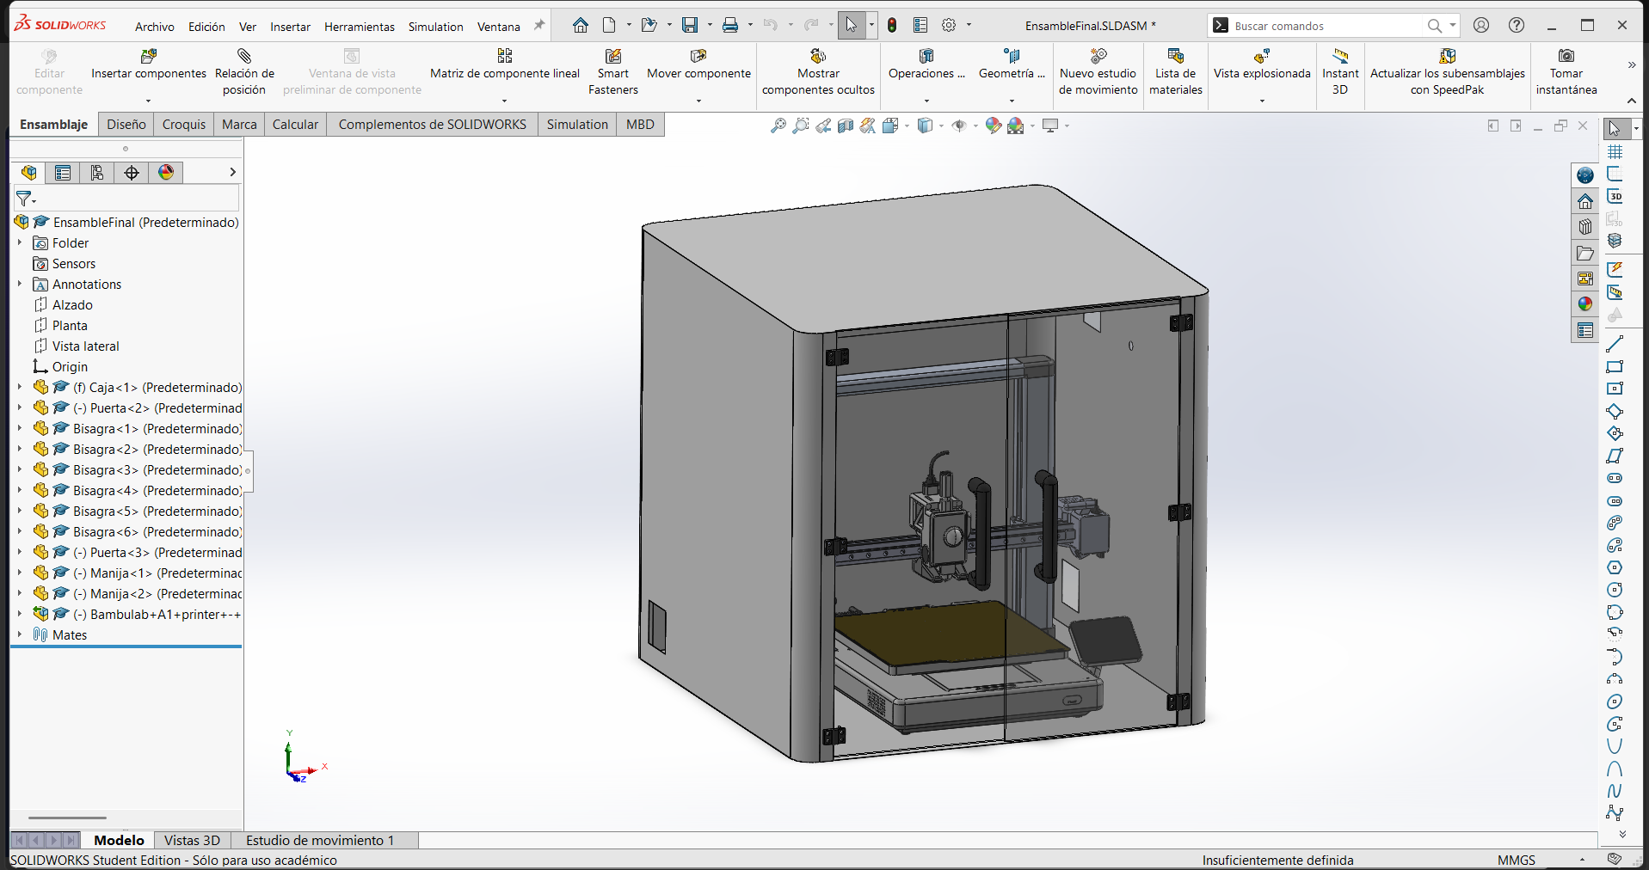Open dropdown arrow next to Save icon
1649x870 pixels.
point(710,25)
